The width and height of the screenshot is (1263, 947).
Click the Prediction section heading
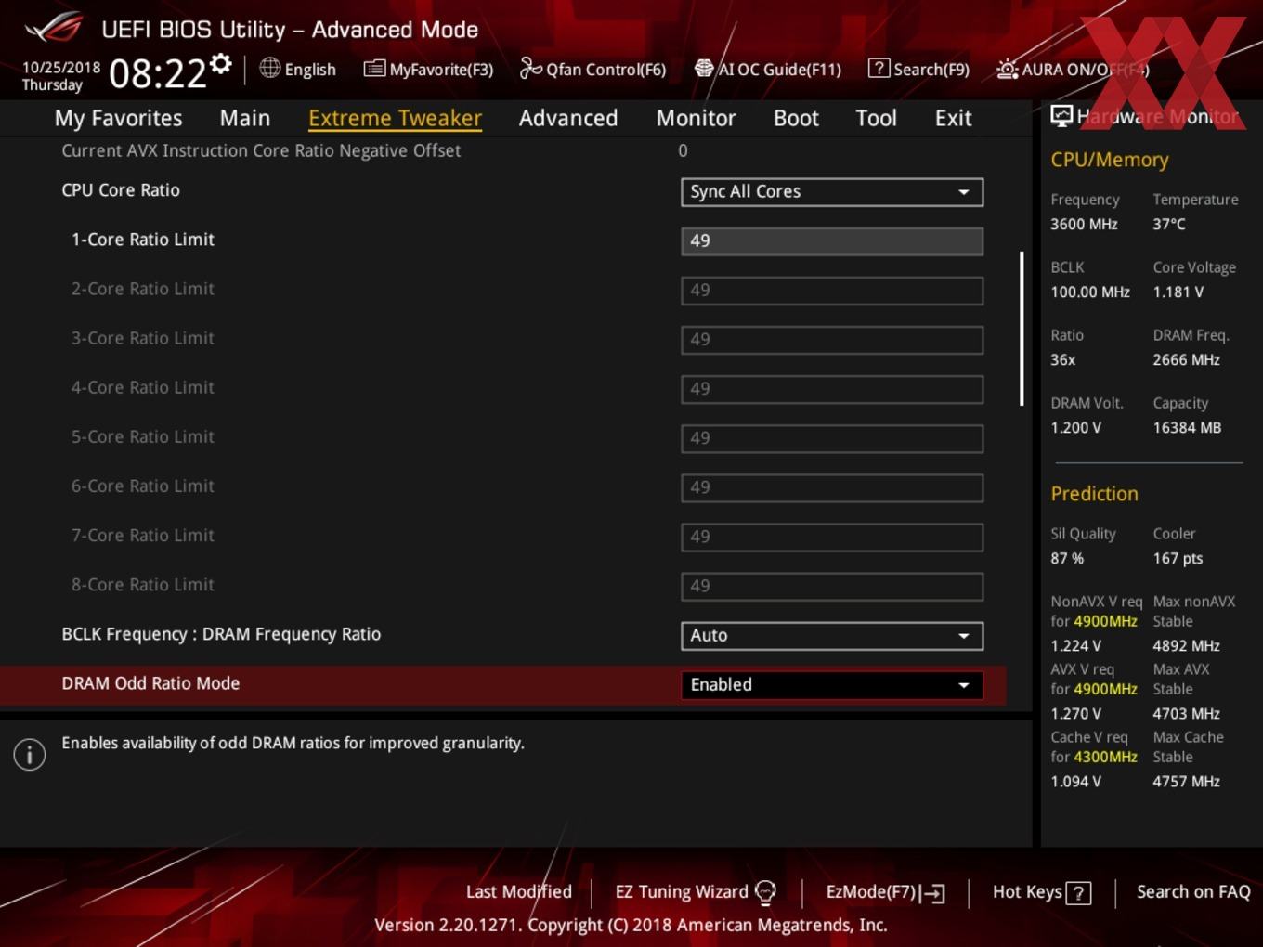1094,493
